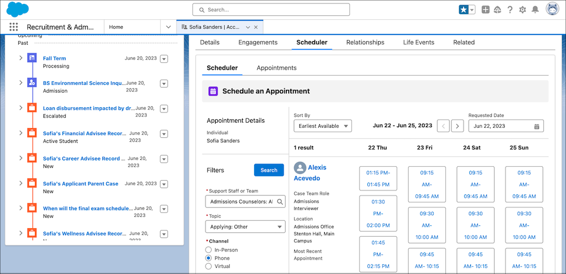The height and width of the screenshot is (274, 566).
Task: Open Notifications bell icon
Action: pyautogui.click(x=535, y=10)
